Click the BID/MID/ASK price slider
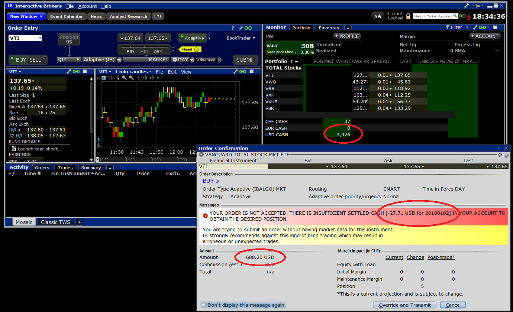This screenshot has width=513, height=312. point(144,49)
